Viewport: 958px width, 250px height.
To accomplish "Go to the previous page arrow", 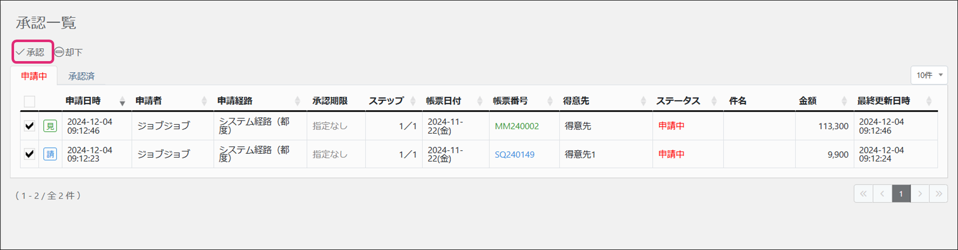I will pos(882,194).
